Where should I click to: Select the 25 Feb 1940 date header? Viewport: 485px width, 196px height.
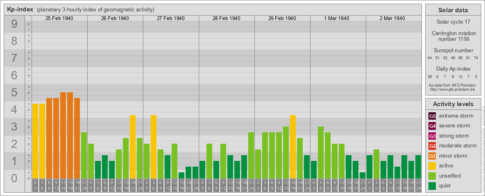tap(59, 18)
